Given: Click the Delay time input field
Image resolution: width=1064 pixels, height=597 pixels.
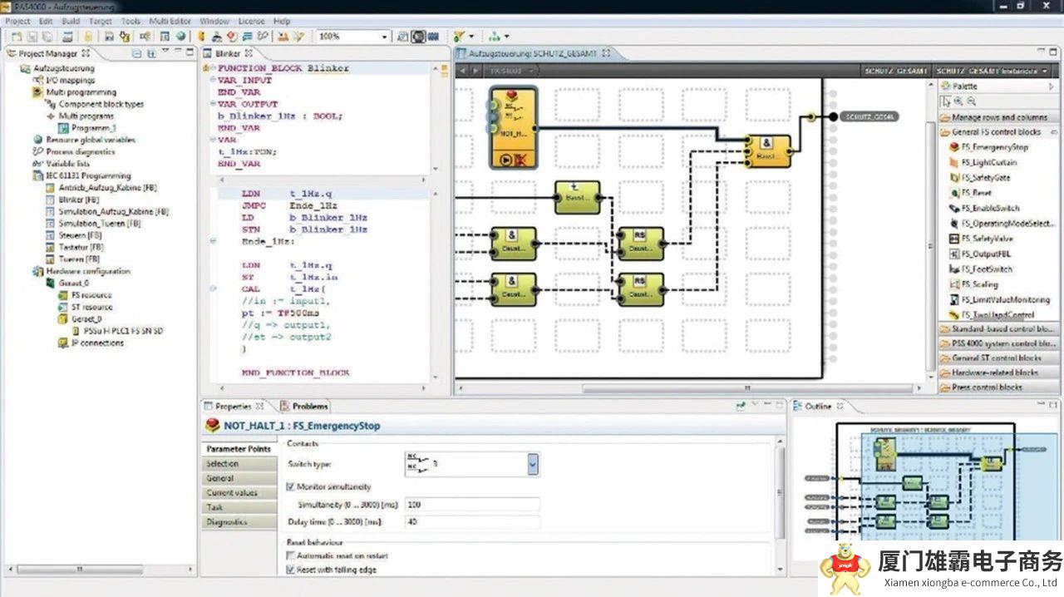Looking at the screenshot, I should (471, 522).
